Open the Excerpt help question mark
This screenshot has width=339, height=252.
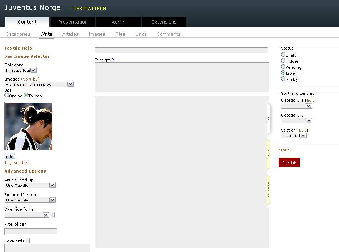(x=113, y=60)
